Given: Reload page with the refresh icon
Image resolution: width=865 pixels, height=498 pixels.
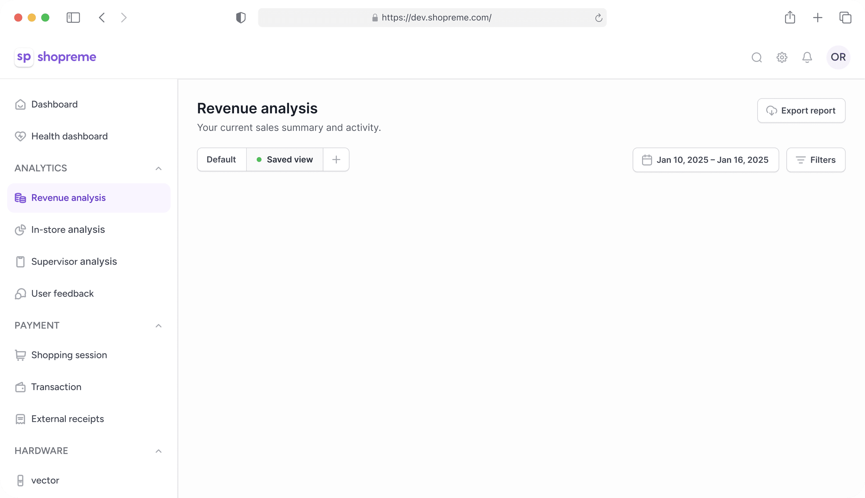Looking at the screenshot, I should [598, 18].
